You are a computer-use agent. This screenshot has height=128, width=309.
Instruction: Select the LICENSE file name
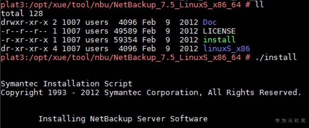(x=219, y=31)
